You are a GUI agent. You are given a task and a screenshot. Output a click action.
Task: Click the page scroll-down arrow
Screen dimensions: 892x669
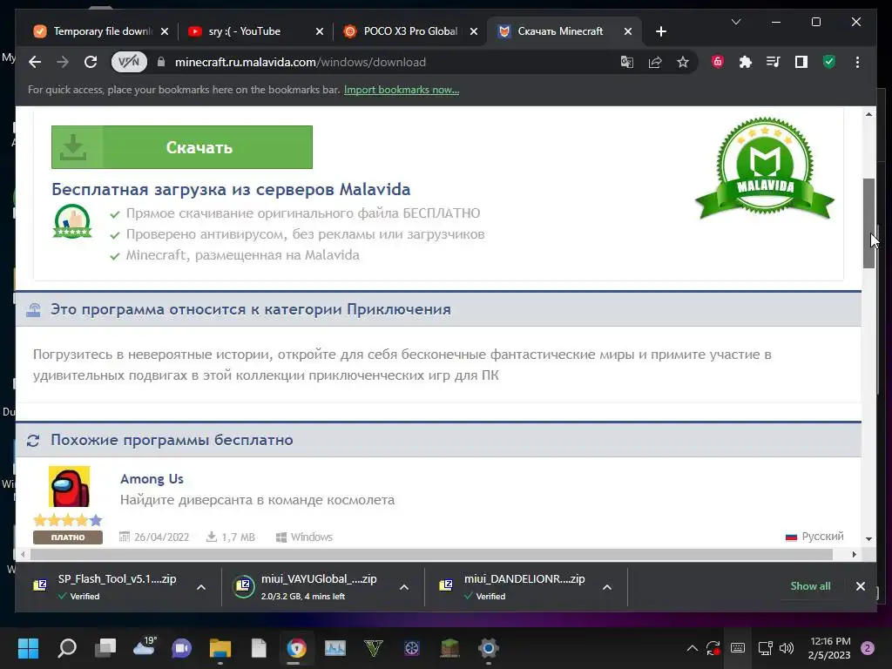[x=868, y=538]
